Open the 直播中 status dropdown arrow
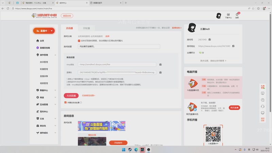Screen dimensions: 272x153 coord(52,31)
